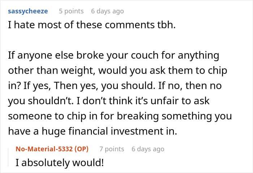Click the timestamp on No-Material-5332's reply
The image size is (253, 173).
(148, 149)
